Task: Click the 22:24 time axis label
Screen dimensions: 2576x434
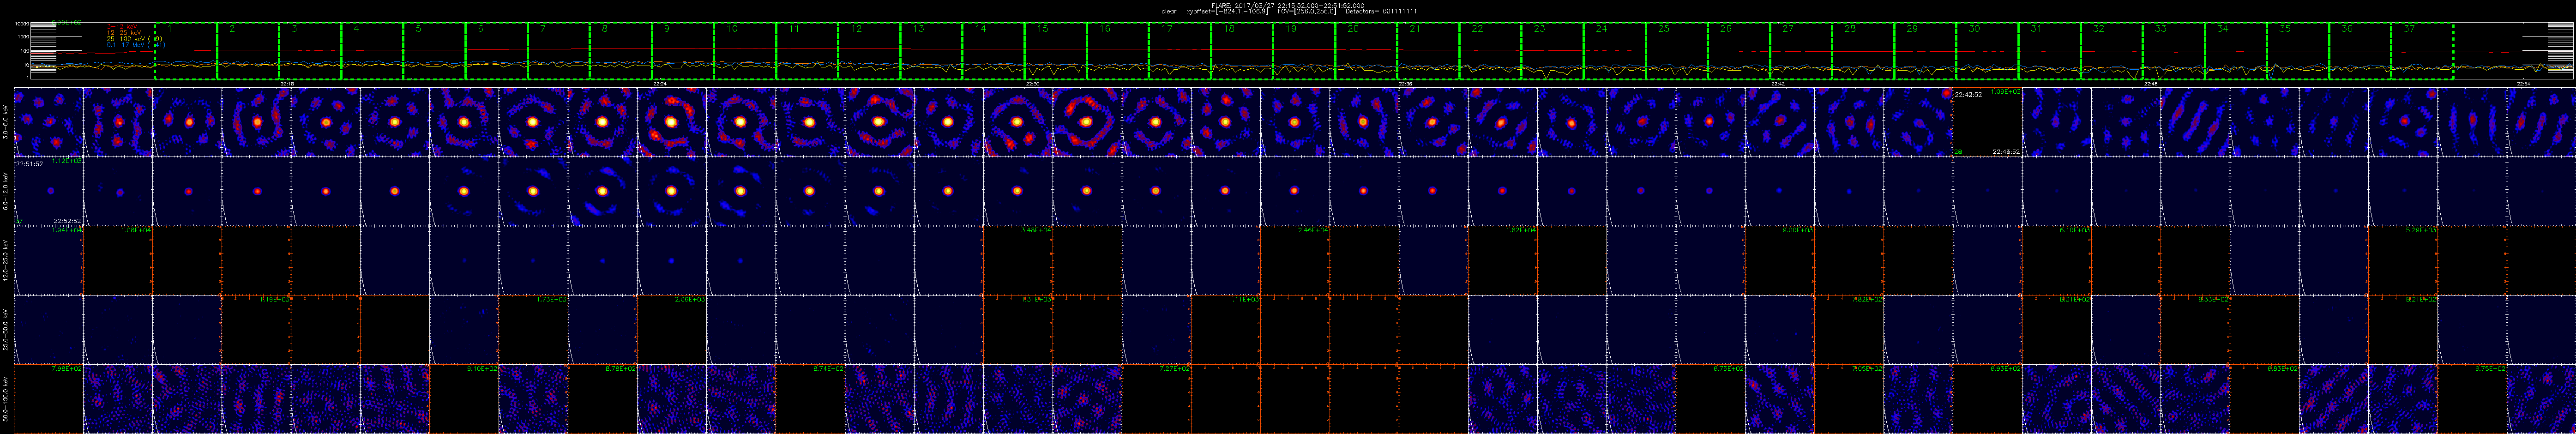Action: point(660,84)
